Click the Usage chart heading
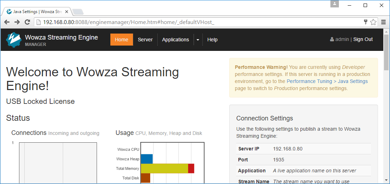 (x=124, y=133)
